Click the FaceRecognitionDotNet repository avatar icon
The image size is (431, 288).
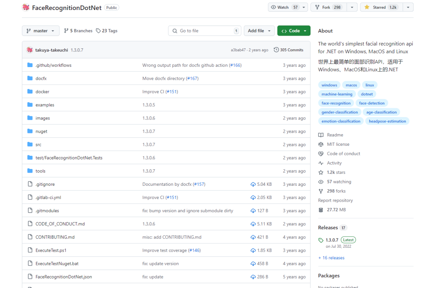click(x=26, y=8)
